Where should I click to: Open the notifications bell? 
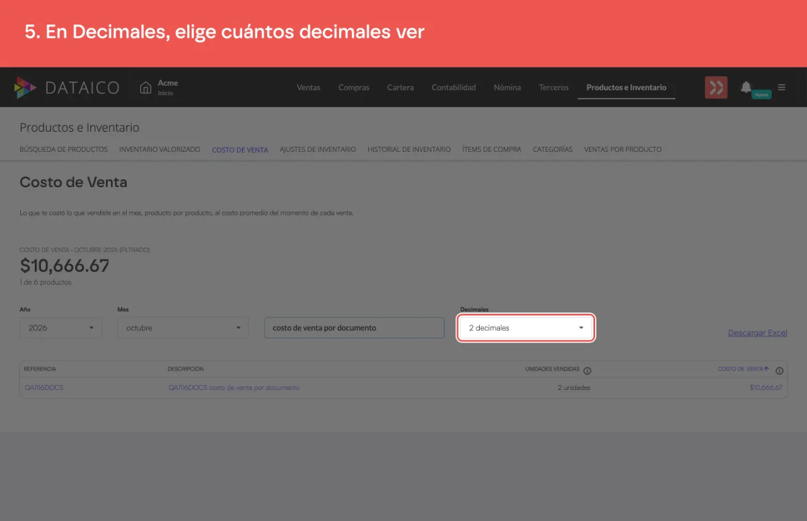click(x=746, y=87)
